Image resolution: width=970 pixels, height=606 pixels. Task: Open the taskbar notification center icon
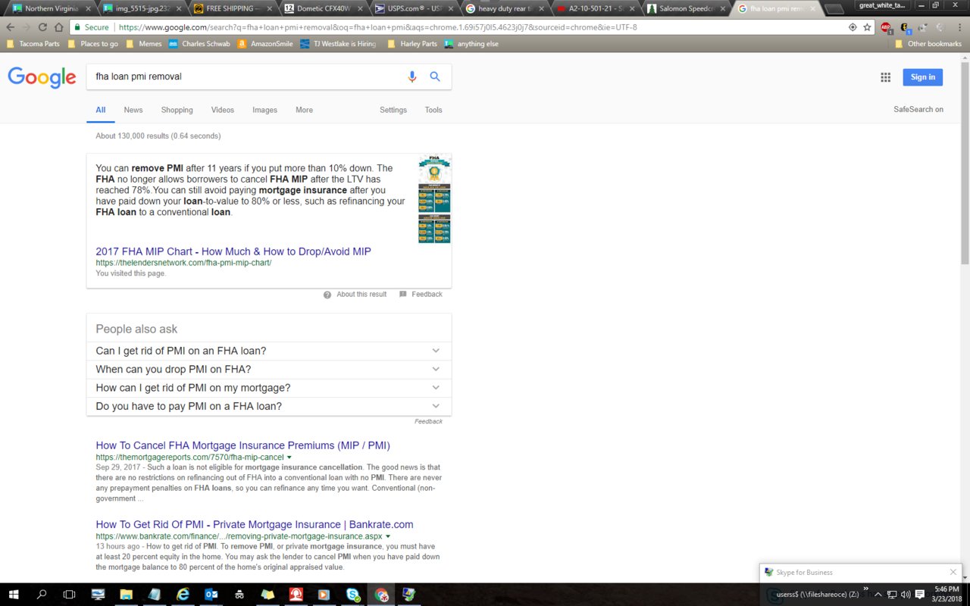click(x=920, y=595)
